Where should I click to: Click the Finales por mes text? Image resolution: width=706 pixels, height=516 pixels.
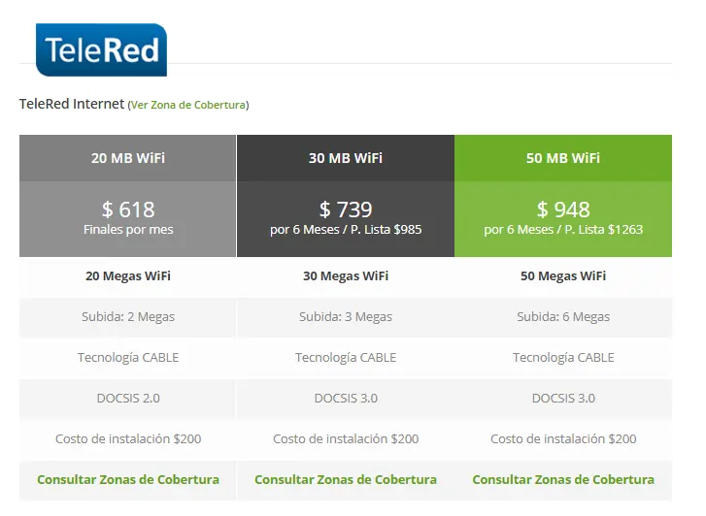pos(128,230)
